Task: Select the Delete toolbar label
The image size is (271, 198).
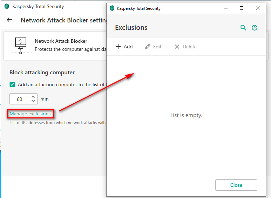Action: pyautogui.click(x=190, y=47)
